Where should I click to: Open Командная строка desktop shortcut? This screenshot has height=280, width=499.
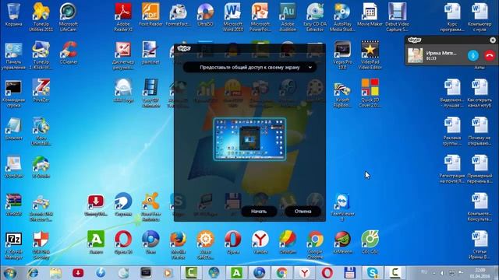click(x=14, y=93)
